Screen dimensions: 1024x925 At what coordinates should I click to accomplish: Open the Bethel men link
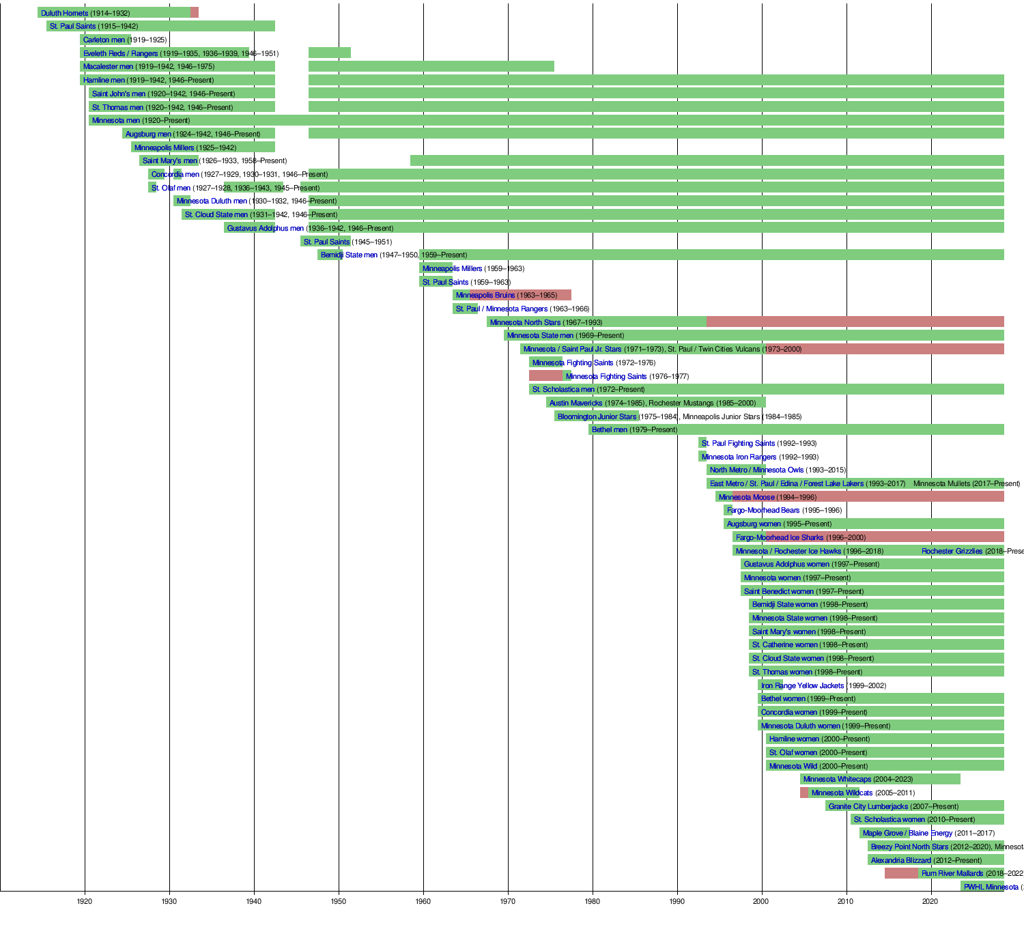[609, 429]
